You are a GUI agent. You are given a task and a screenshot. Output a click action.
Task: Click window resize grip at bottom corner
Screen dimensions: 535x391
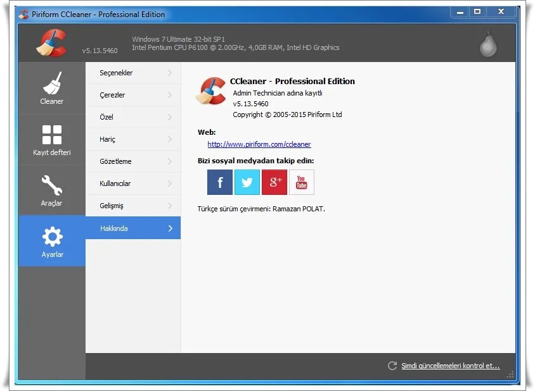pyautogui.click(x=510, y=375)
